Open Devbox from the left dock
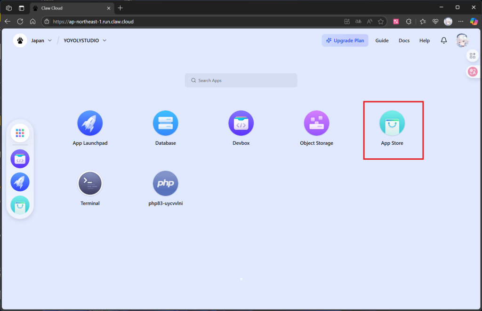 click(20, 159)
